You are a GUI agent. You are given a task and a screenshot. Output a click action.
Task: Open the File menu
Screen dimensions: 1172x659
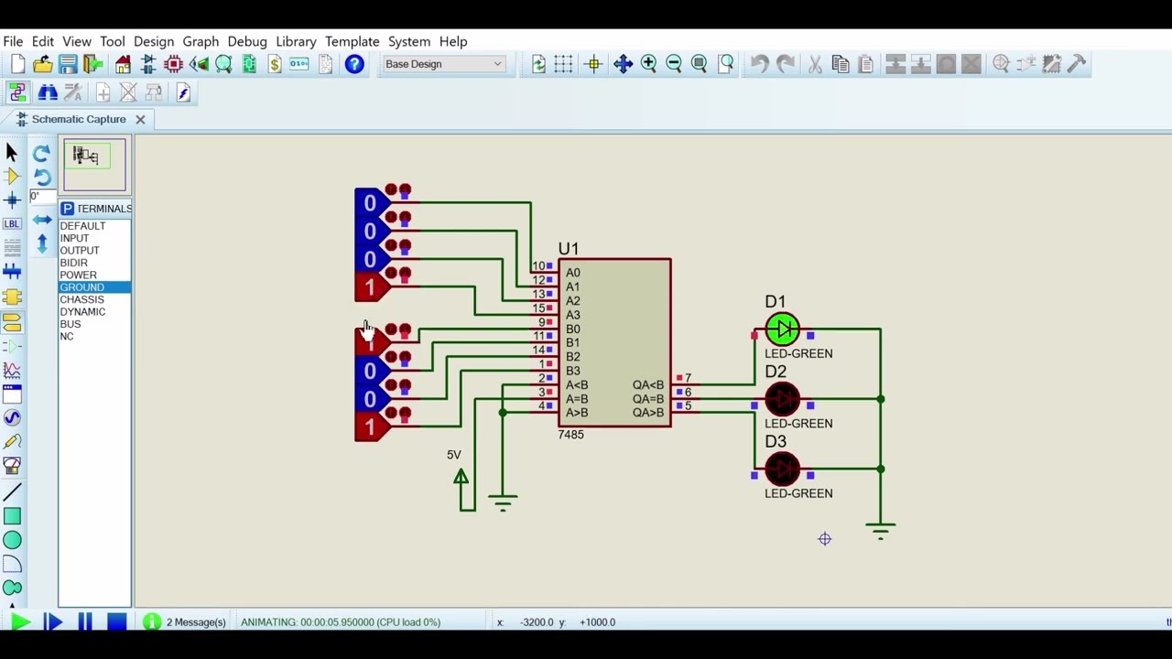[x=13, y=41]
